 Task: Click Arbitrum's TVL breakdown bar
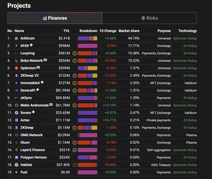click(88, 38)
